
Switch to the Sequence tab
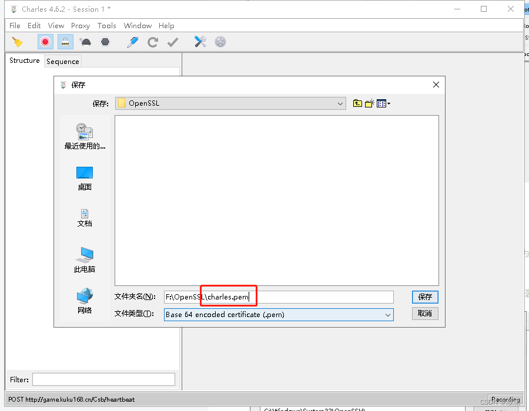click(63, 61)
